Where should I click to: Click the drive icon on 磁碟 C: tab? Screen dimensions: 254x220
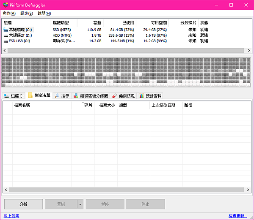(x=6, y=96)
